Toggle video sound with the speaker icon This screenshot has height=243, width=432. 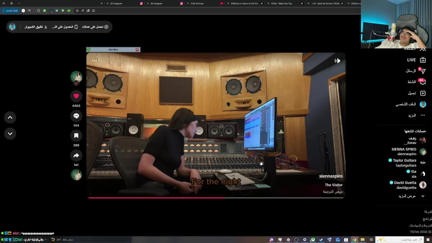click(337, 61)
